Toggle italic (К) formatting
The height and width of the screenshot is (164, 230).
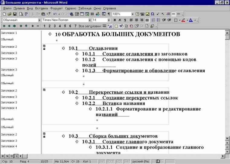120,20
